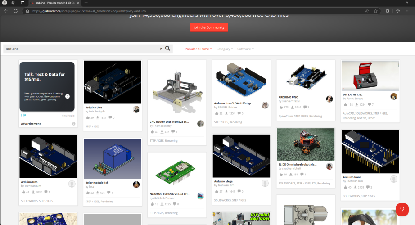The width and height of the screenshot is (415, 225).
Task: Open the red help question-mark button
Action: point(401,209)
